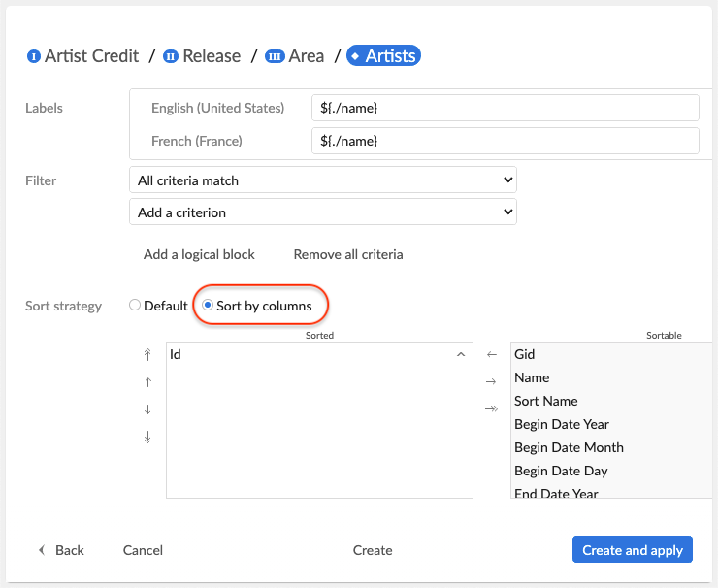Open the All criteria match dropdown
The height and width of the screenshot is (588, 718).
pyautogui.click(x=322, y=180)
